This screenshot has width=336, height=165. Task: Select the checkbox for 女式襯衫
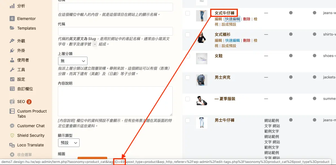click(x=188, y=35)
